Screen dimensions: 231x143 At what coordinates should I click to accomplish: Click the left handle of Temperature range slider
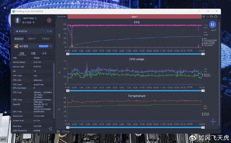pyautogui.click(x=68, y=128)
